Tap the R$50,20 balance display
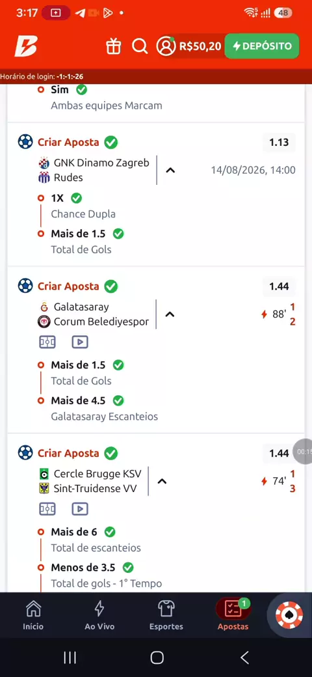The height and width of the screenshot is (677, 312). pyautogui.click(x=200, y=46)
